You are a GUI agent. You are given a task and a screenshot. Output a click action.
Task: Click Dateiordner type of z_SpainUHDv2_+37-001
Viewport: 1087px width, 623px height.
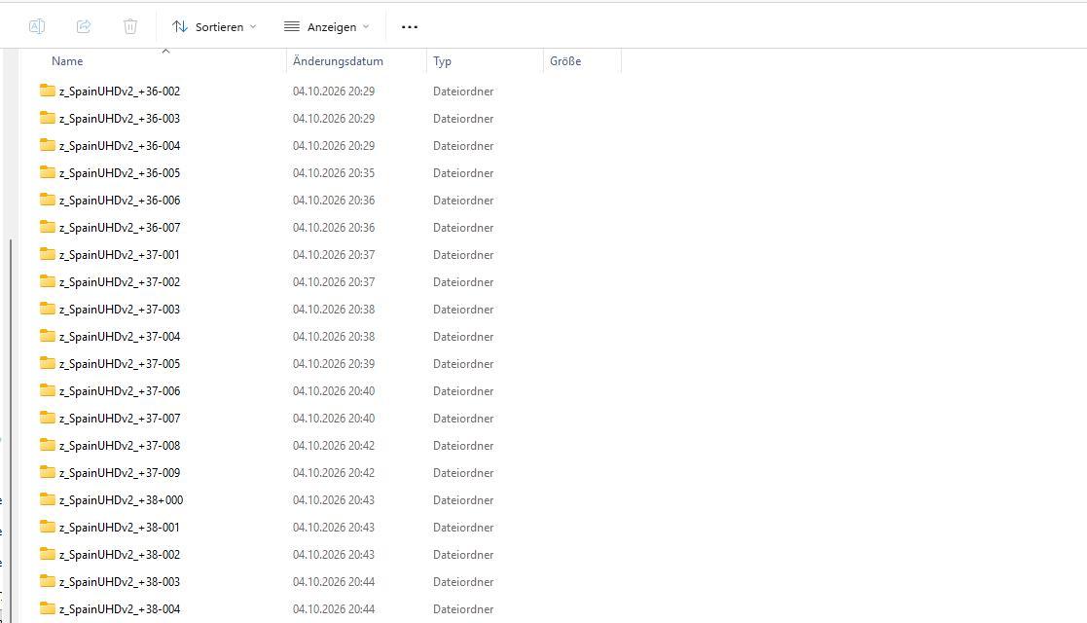click(x=463, y=255)
